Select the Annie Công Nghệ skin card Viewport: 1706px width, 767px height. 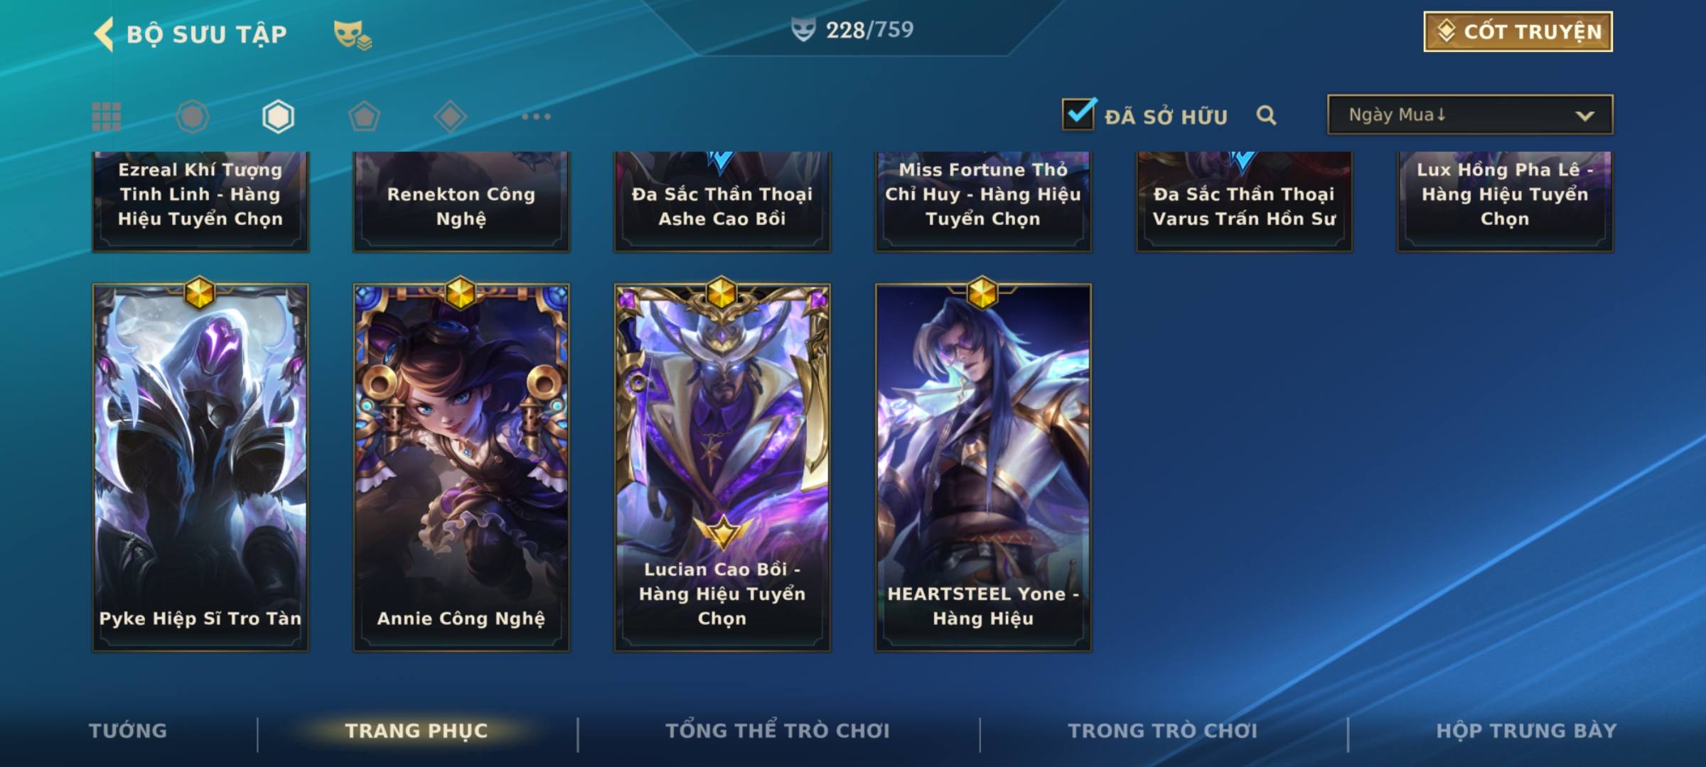coord(461,467)
